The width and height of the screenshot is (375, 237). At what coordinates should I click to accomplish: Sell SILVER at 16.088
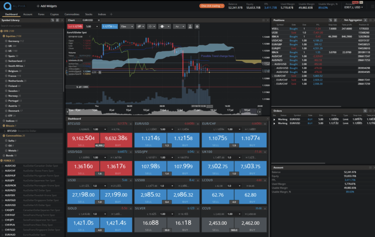point(151,225)
